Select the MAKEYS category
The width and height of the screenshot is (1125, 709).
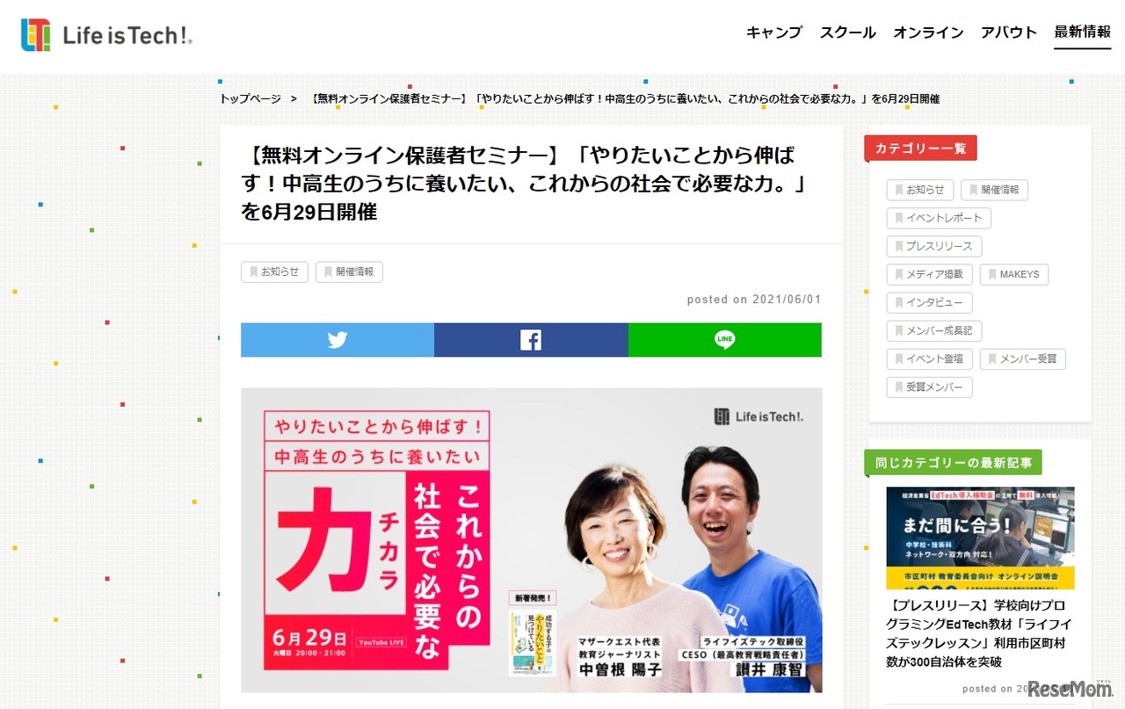(x=1014, y=274)
